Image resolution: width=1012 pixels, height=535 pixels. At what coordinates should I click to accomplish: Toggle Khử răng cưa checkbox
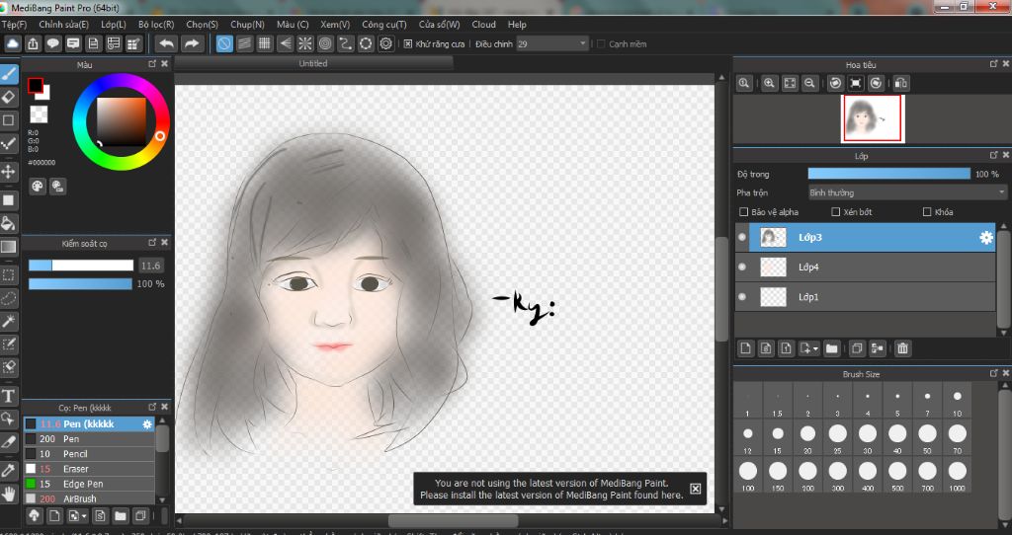[408, 43]
